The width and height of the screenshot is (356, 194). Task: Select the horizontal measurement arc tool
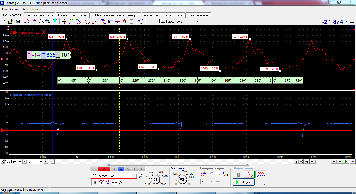pos(27,21)
